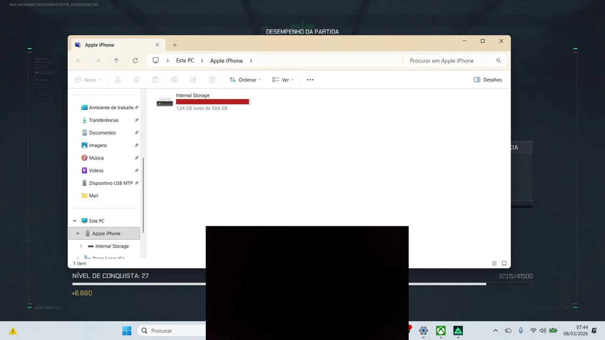Image resolution: width=605 pixels, height=340 pixels.
Task: Collapse the Apple iPhone tree node
Action: point(78,233)
